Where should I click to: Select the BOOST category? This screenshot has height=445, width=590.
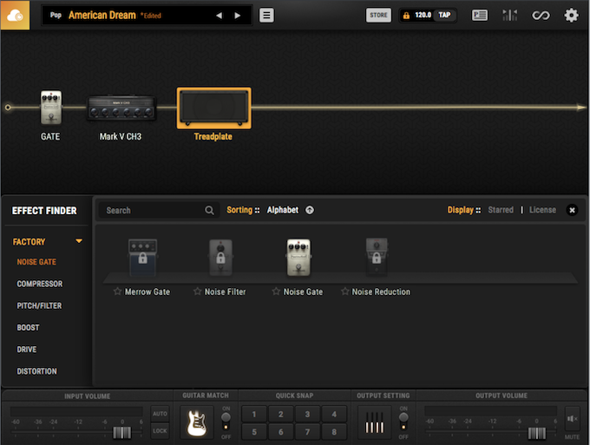tap(29, 327)
